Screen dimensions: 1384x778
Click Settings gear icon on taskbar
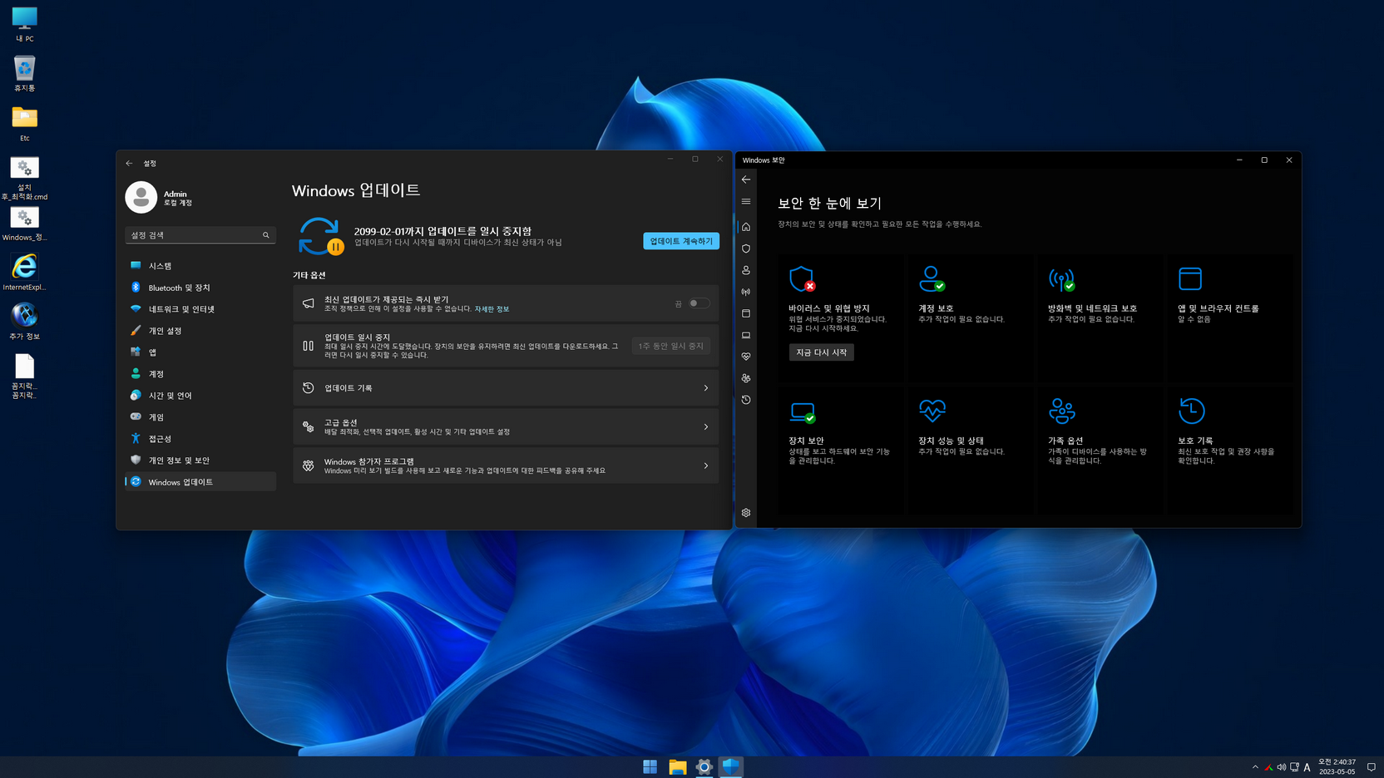click(704, 767)
